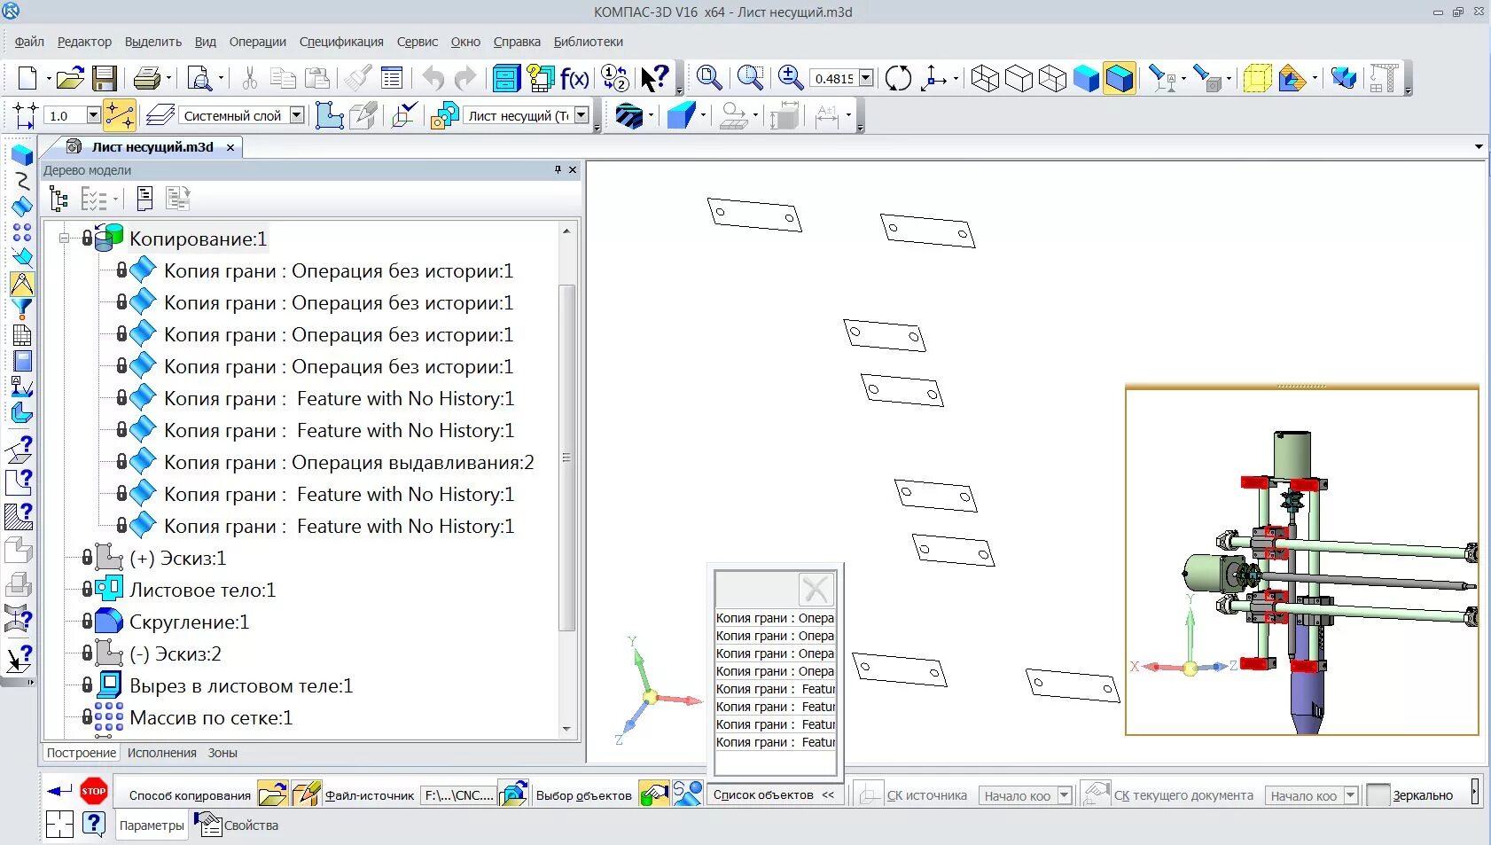Screen dimensions: 1491x845
Task: Create a new document
Action: 27,78
